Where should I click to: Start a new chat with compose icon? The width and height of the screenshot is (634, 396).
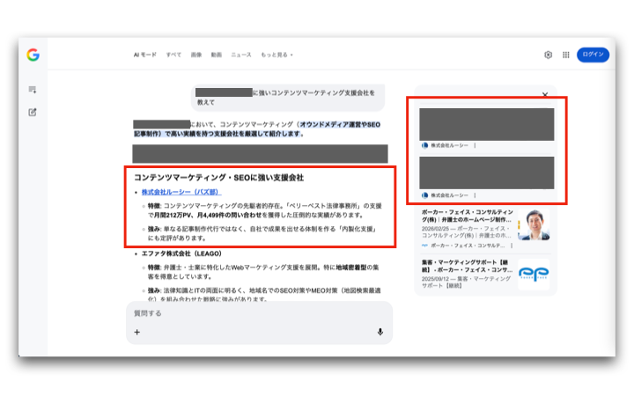(33, 112)
